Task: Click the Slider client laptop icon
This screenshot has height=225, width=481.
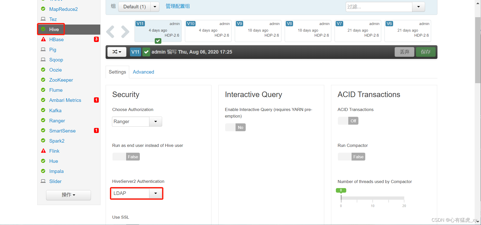Action: [x=43, y=181]
